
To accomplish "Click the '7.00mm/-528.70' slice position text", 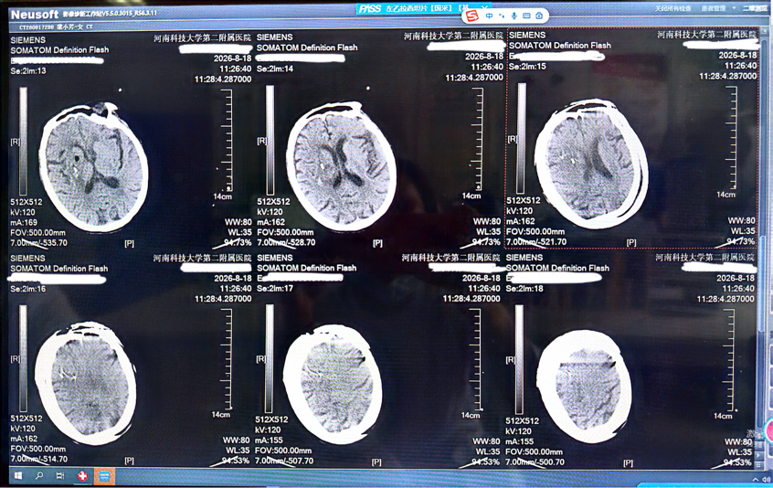I will 285,242.
